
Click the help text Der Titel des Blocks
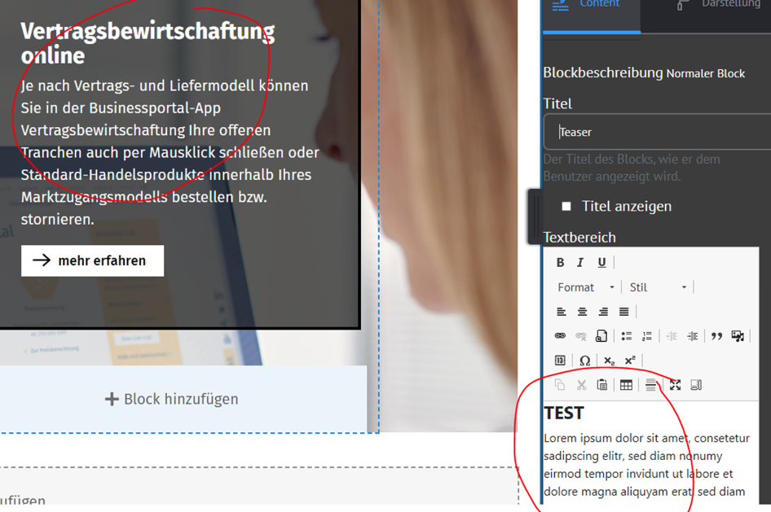click(632, 168)
